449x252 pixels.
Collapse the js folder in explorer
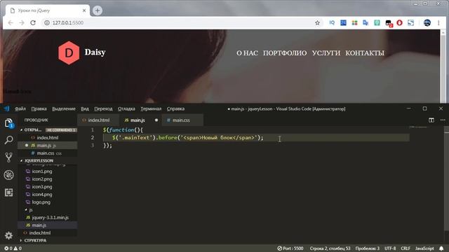click(26, 210)
